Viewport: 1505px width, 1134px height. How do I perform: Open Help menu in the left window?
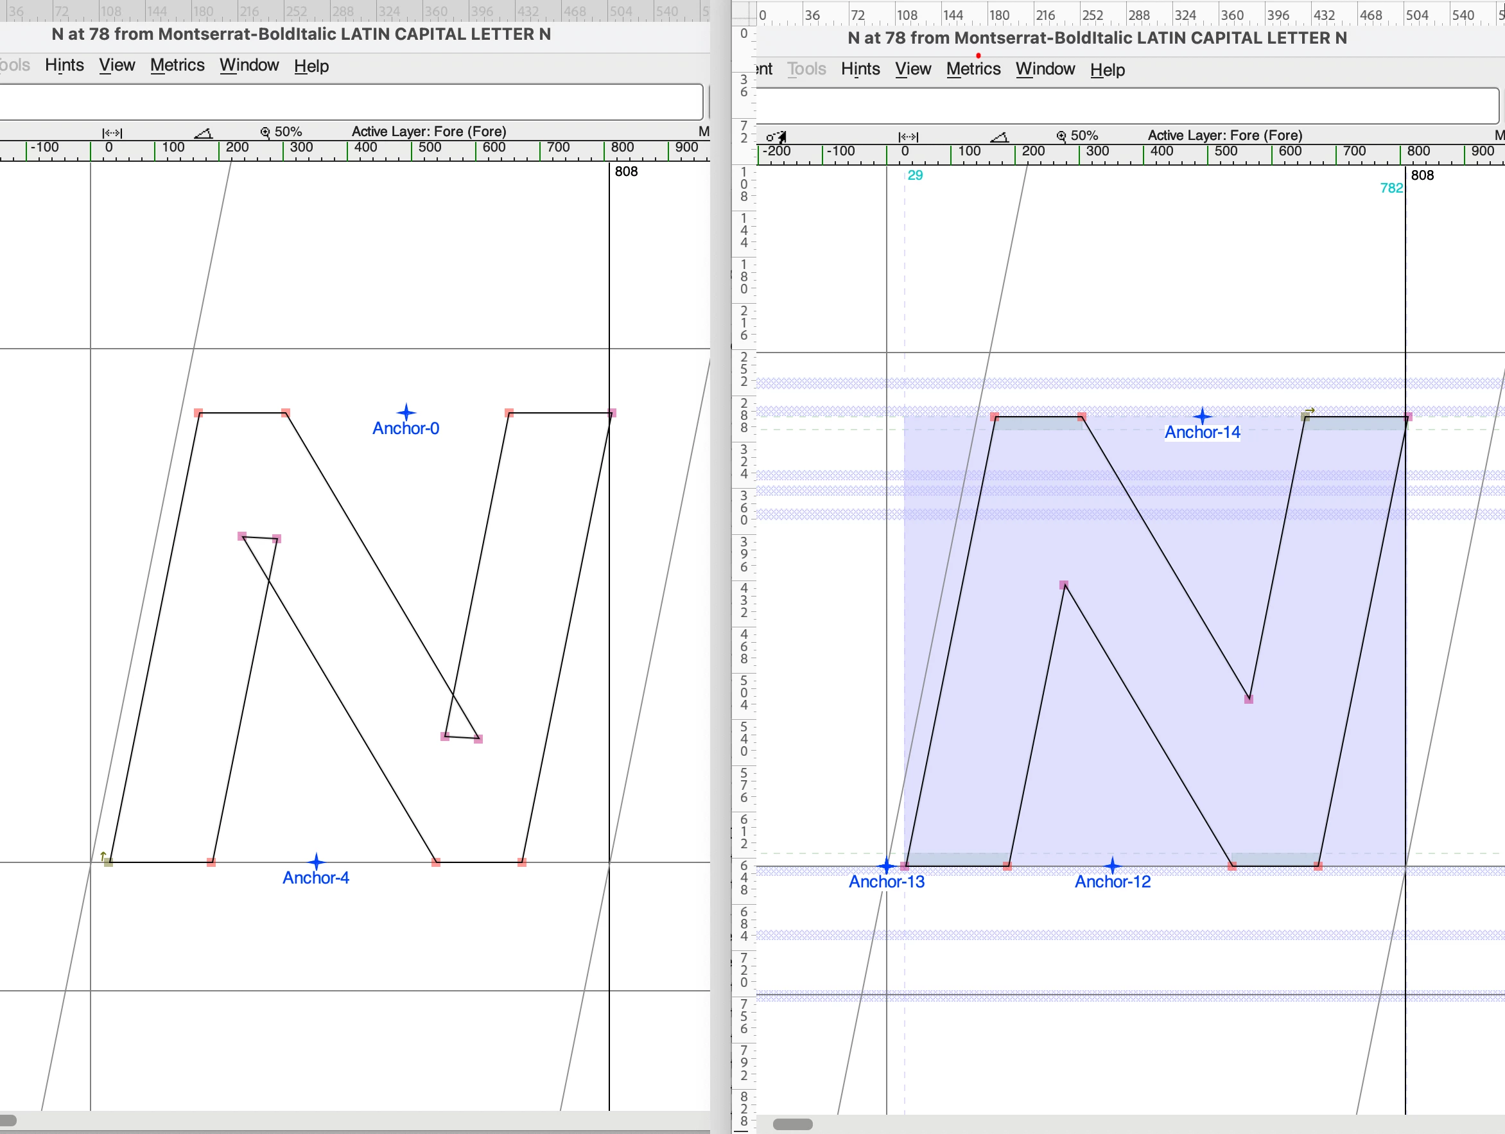coord(311,66)
